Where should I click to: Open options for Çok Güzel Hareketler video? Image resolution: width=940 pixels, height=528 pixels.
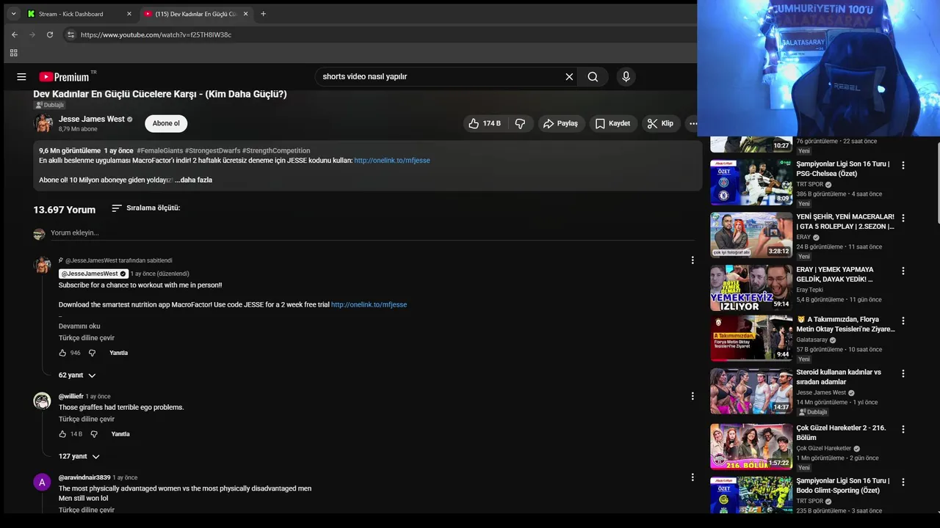pos(903,429)
